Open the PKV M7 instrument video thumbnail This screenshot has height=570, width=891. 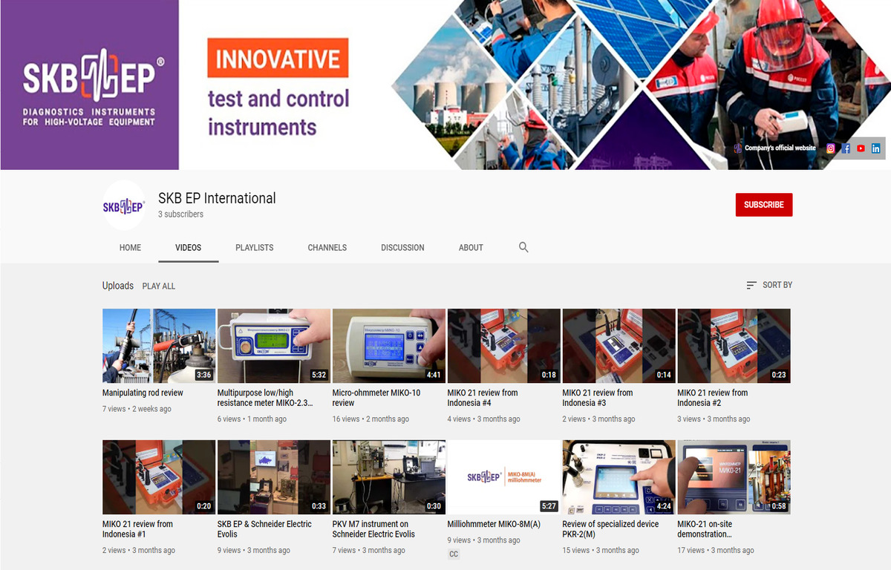click(388, 477)
